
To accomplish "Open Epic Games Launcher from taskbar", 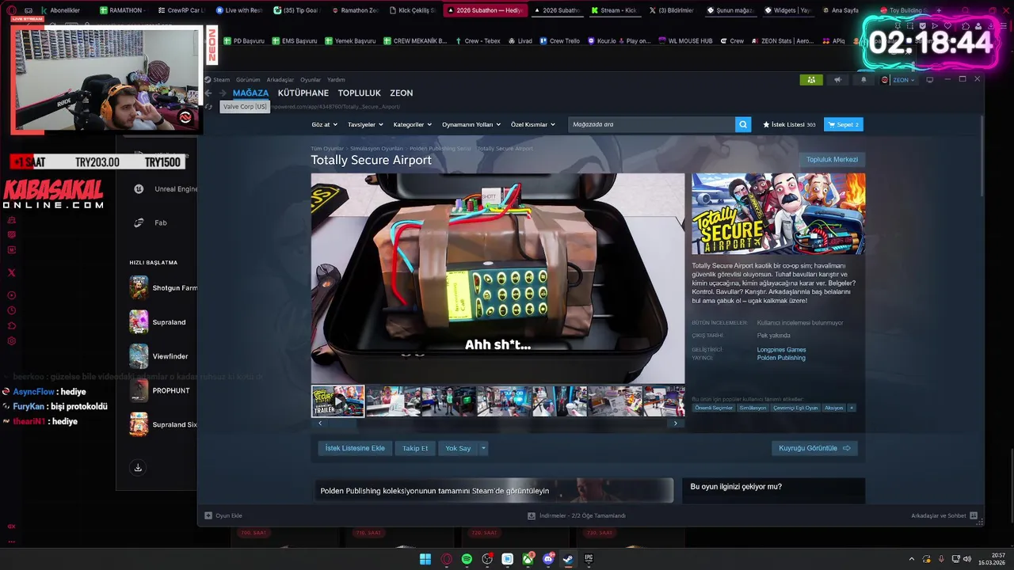I will coord(589,559).
